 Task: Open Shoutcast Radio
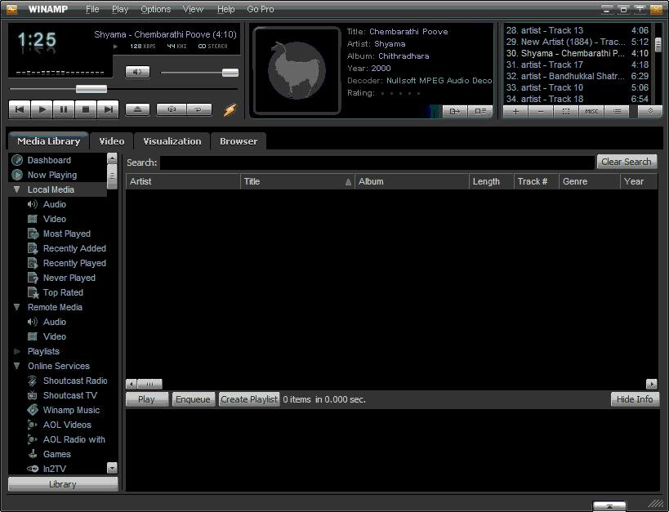tap(75, 381)
